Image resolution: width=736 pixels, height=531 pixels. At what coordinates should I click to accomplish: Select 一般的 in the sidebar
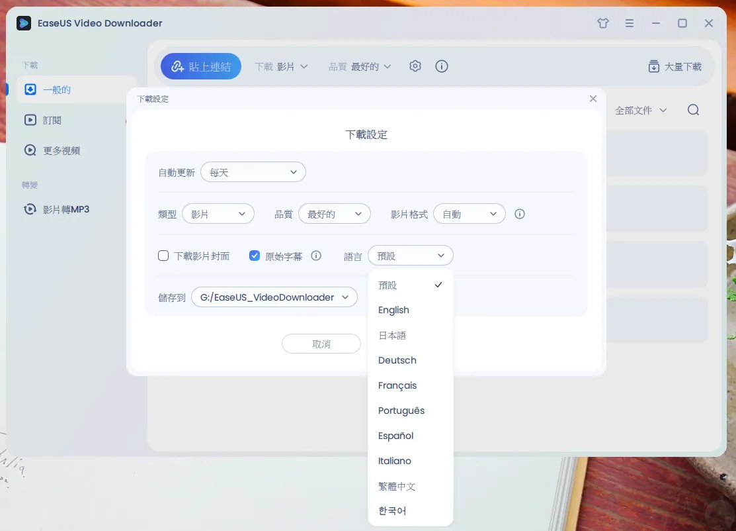77,89
